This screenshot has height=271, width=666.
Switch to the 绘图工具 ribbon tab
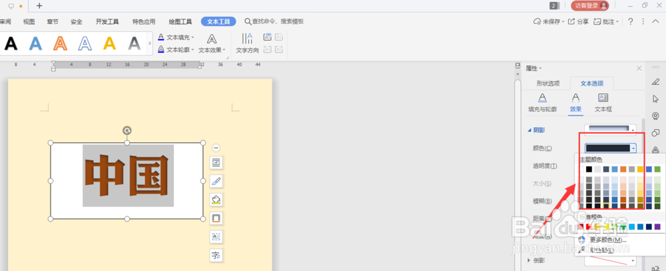coord(180,22)
